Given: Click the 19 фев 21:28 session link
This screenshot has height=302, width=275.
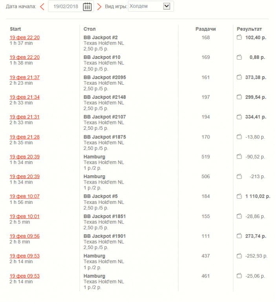Looking at the screenshot, I should click(24, 137).
